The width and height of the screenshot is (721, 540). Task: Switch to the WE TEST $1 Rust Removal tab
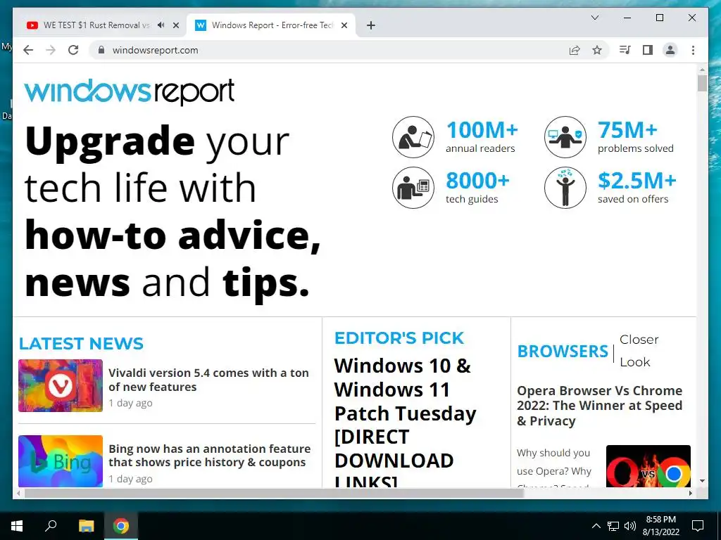coord(96,25)
